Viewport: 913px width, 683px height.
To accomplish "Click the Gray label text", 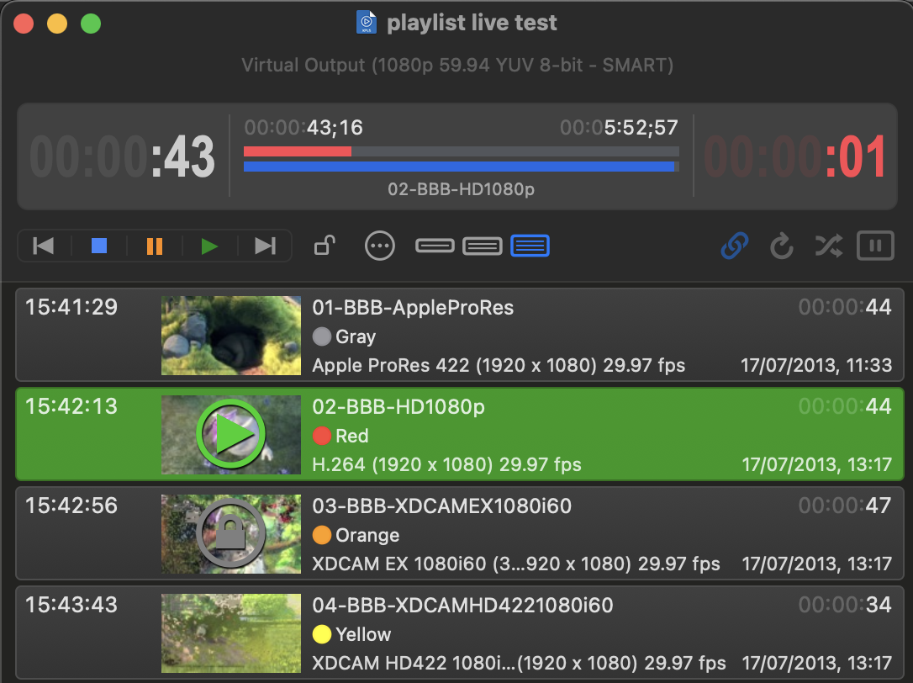I will point(356,336).
